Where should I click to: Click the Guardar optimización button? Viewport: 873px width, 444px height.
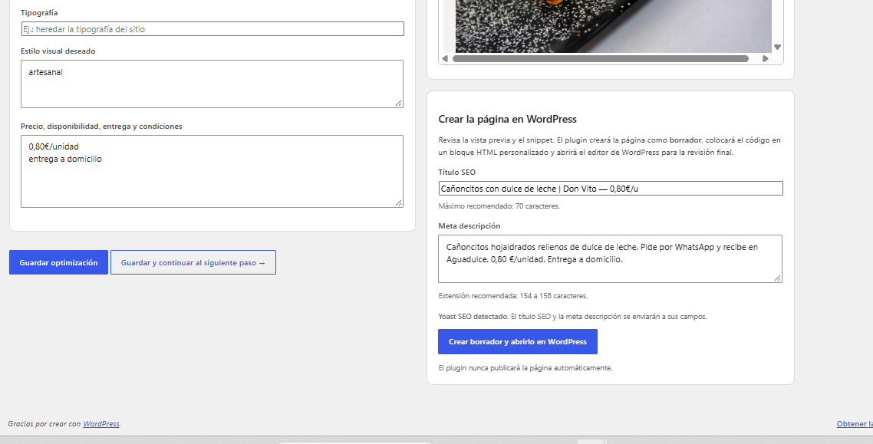click(58, 262)
